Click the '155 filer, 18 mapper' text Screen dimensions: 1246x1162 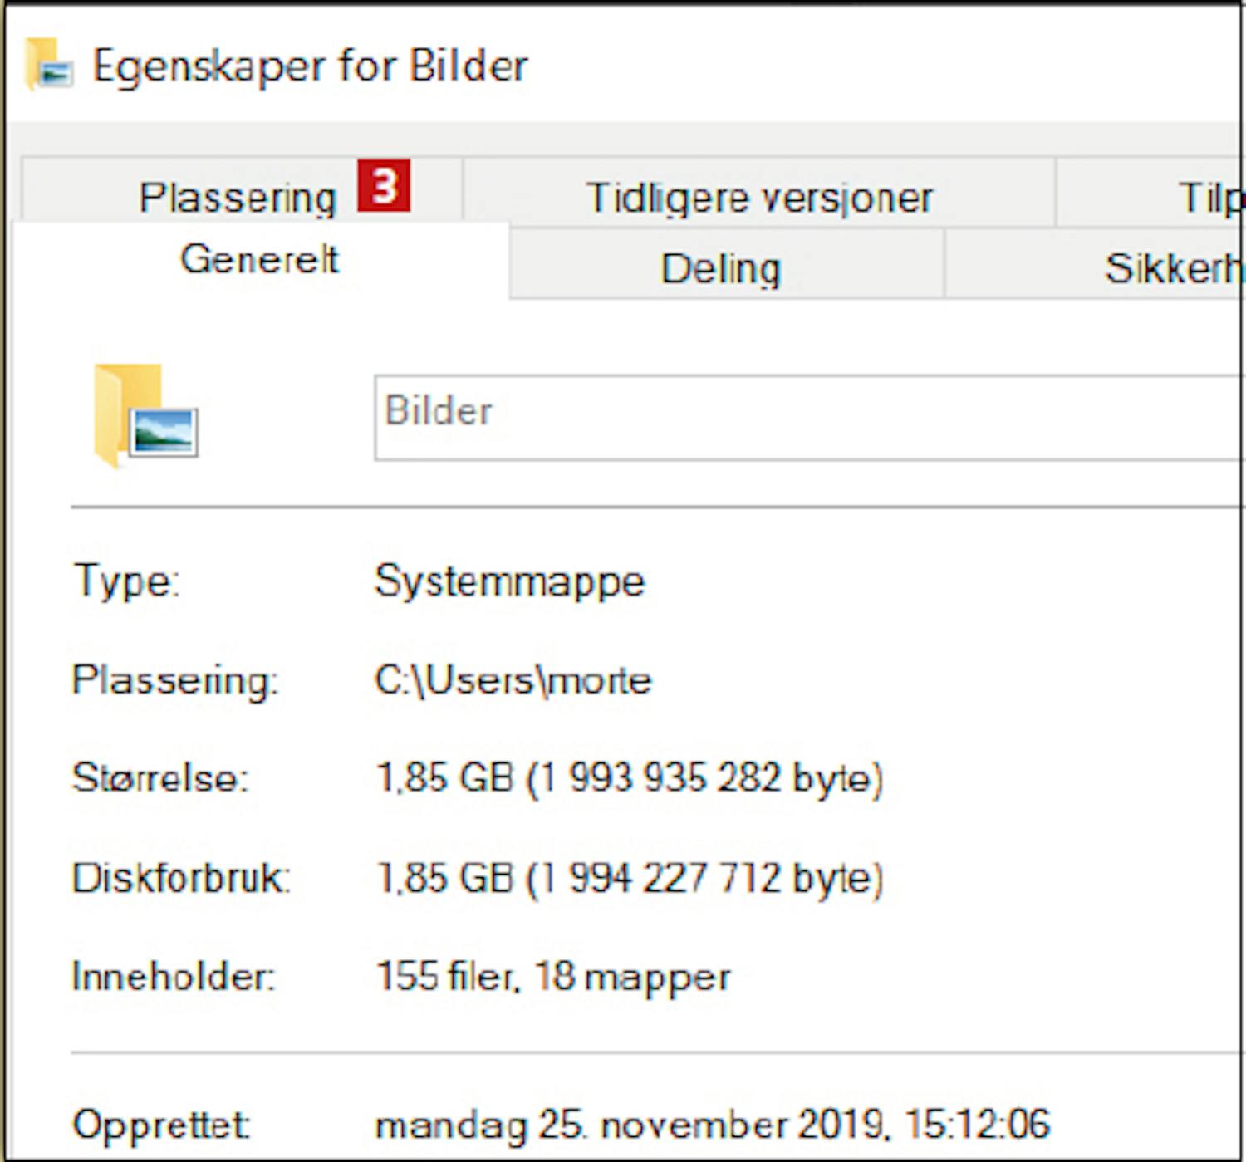click(553, 976)
